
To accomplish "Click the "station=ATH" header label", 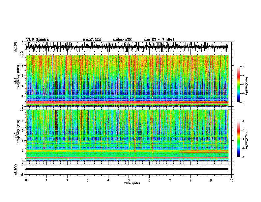I will (x=122, y=40).
